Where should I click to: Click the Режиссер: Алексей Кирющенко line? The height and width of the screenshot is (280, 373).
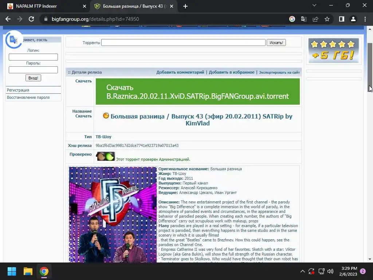click(188, 188)
